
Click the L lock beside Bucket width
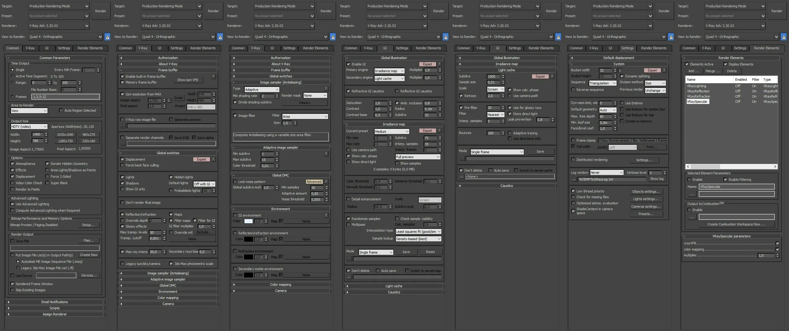[x=620, y=70]
